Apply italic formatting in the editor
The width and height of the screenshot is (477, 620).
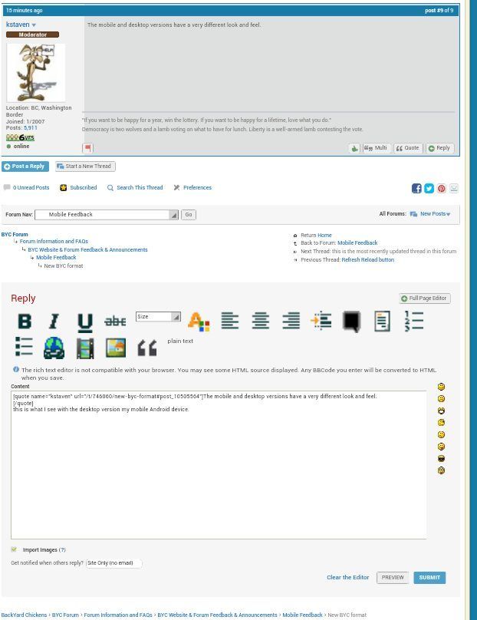[x=54, y=322]
